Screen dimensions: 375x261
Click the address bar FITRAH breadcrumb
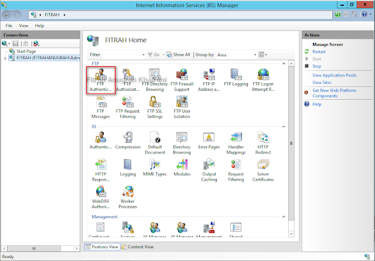click(x=52, y=15)
